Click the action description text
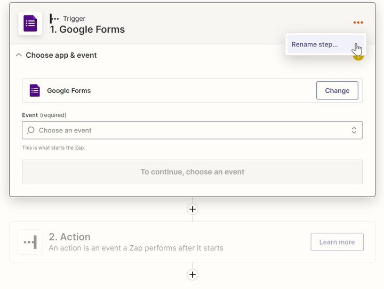Viewport: 384px width, 289px height. pos(136,248)
